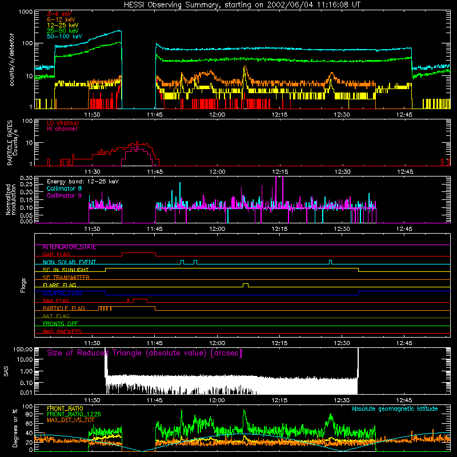
Task: Select the SAA_FLAG label
Action: pyautogui.click(x=56, y=301)
